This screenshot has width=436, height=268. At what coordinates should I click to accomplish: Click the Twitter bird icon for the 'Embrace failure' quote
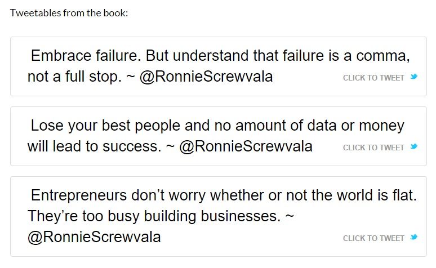point(414,77)
